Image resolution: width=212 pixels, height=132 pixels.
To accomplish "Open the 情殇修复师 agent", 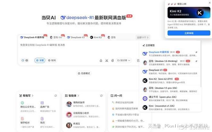I will tap(83, 104).
